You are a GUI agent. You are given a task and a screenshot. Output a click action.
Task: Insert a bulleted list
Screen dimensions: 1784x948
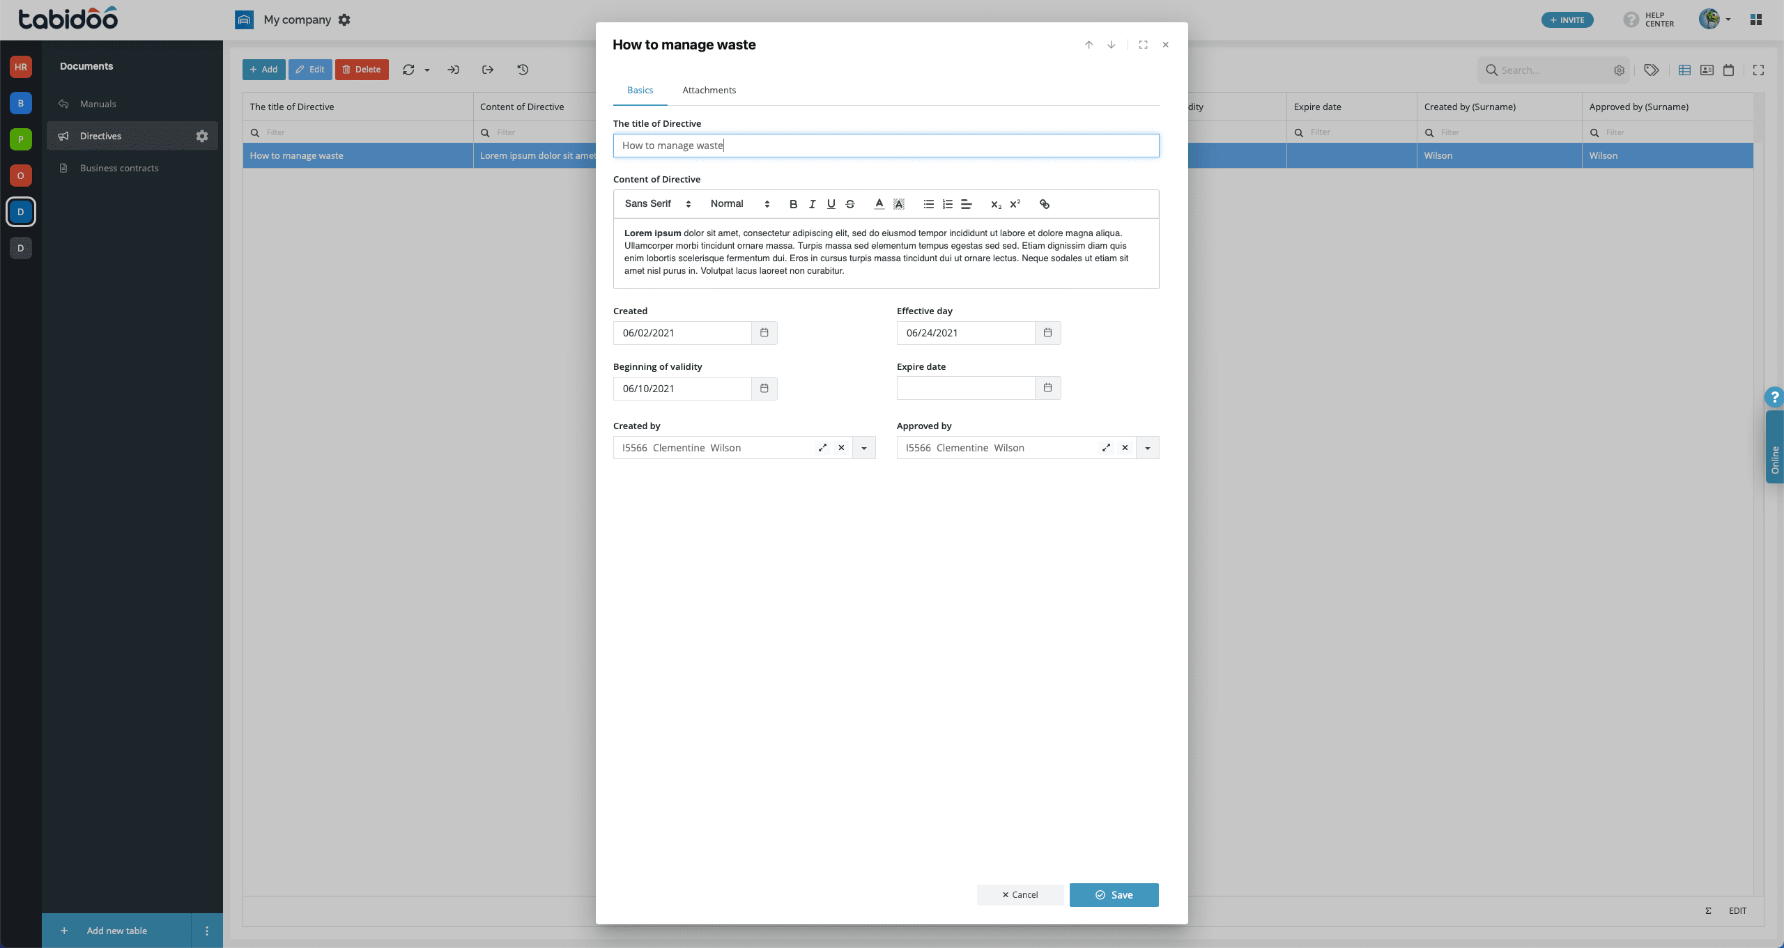tap(928, 204)
